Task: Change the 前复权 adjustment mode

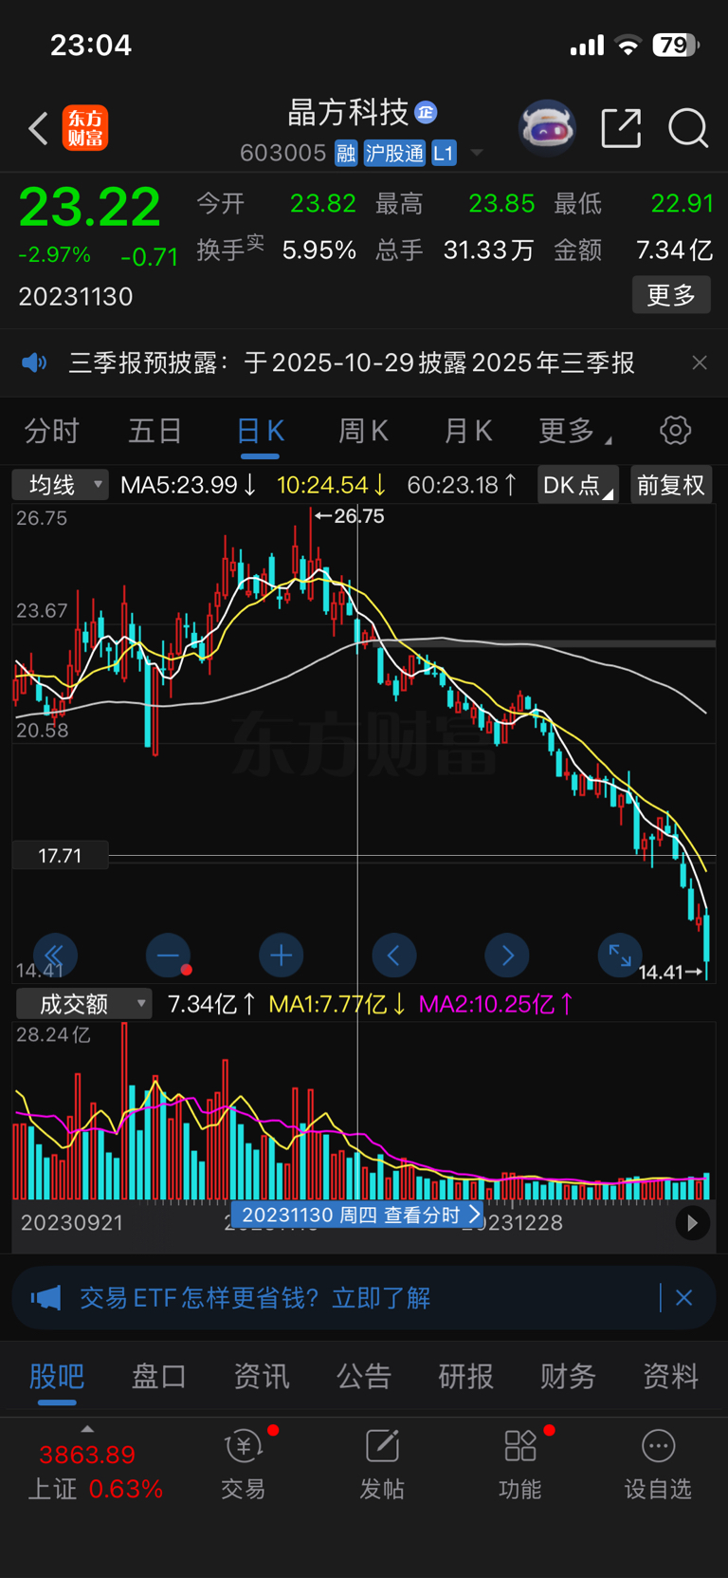Action: (x=671, y=485)
